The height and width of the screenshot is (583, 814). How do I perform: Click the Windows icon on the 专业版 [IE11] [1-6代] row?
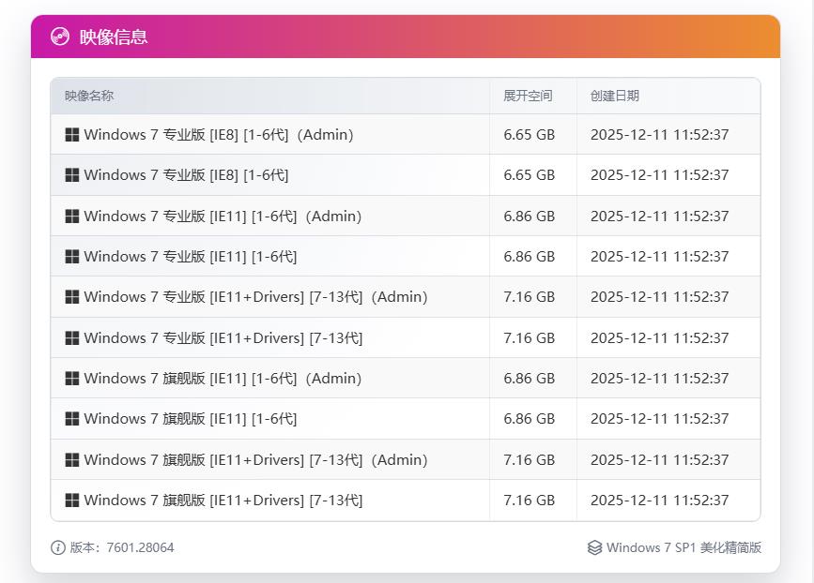pos(71,256)
